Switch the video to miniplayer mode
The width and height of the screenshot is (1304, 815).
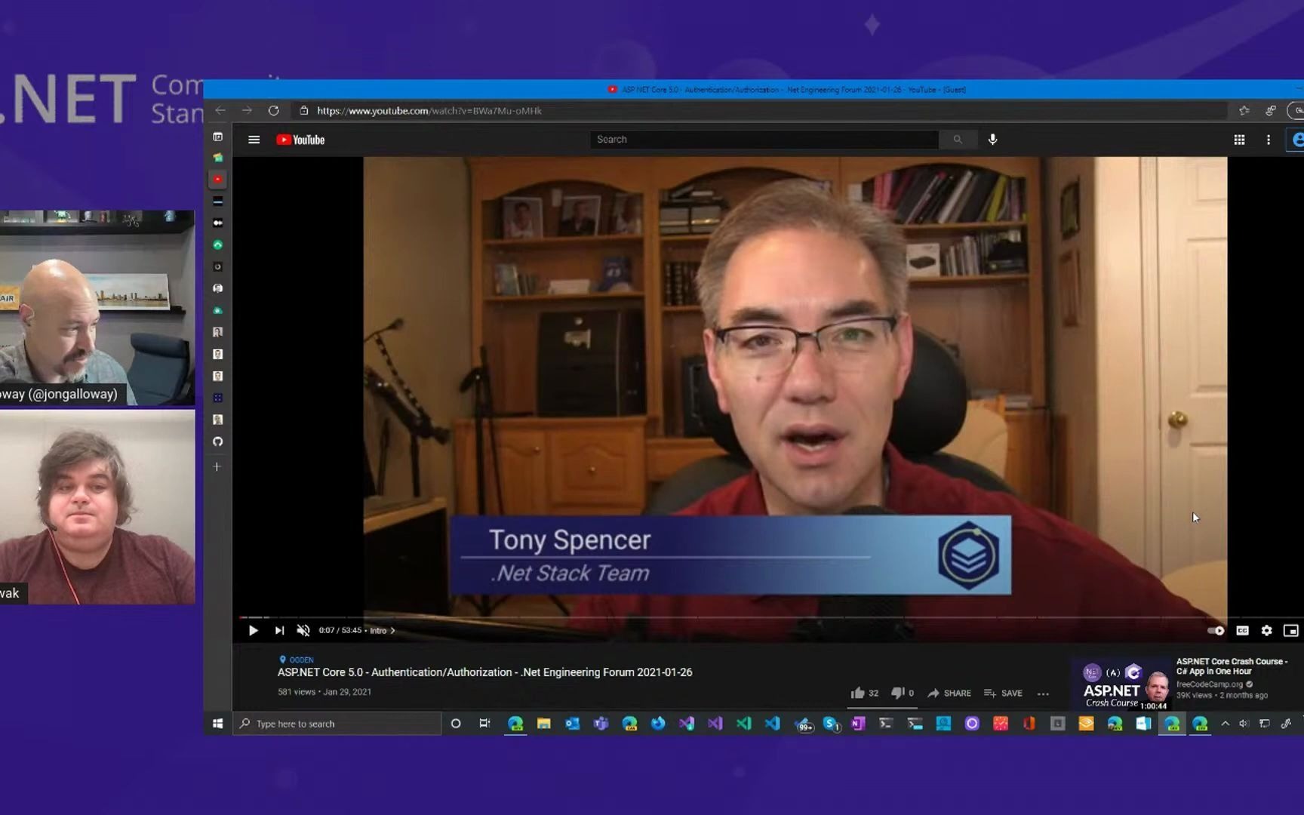point(1291,630)
